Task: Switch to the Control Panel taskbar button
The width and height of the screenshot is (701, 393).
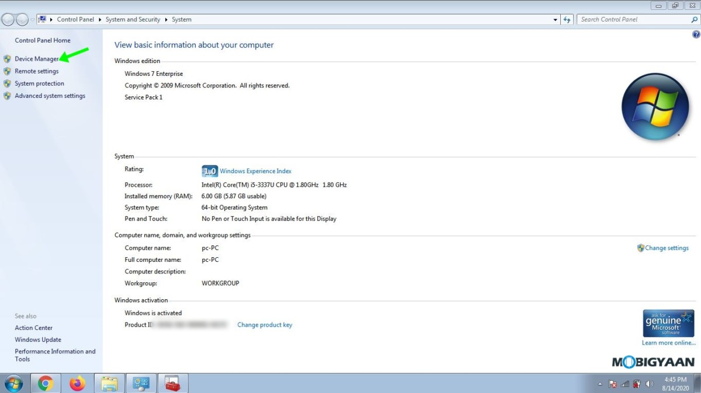Action: coord(141,383)
